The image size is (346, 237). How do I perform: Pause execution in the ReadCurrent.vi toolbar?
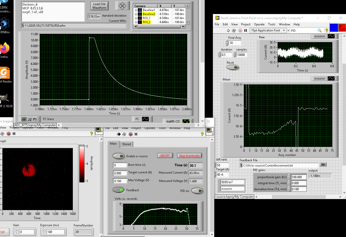point(245,30)
